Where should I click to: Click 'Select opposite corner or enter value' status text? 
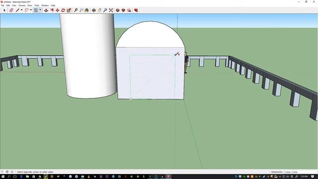[x=35, y=172]
